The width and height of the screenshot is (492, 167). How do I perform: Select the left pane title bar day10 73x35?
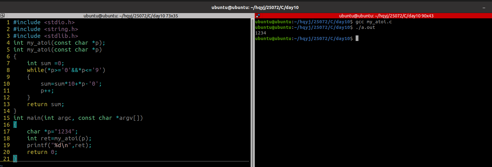131,16
